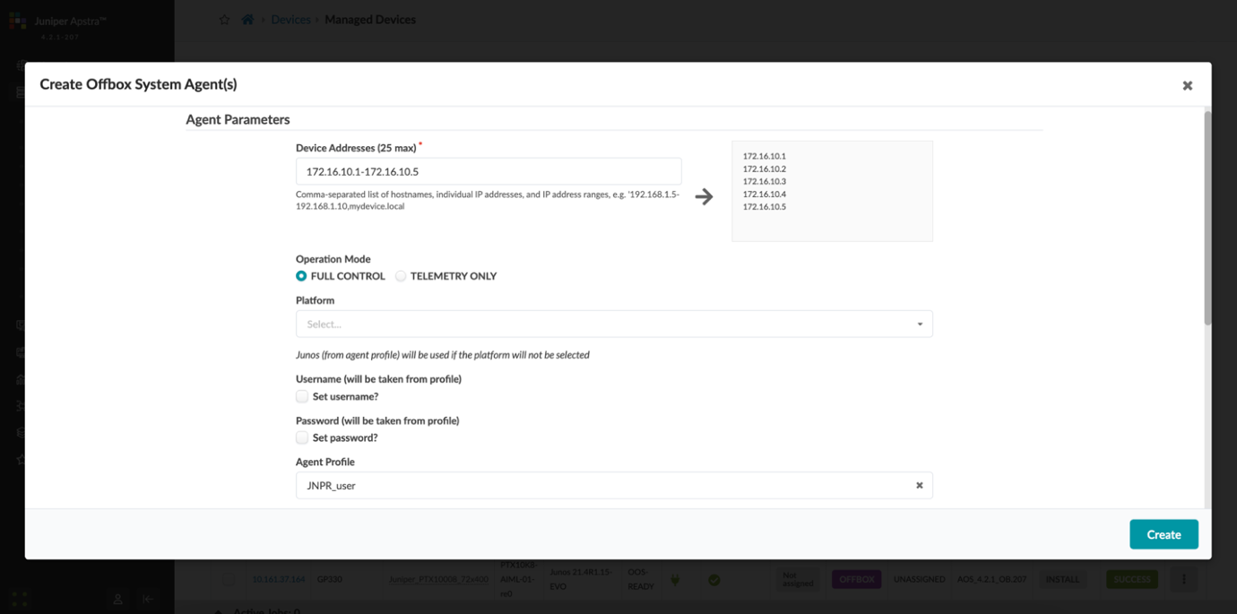Select FULL CONTROL operation mode
The width and height of the screenshot is (1237, 614).
[x=302, y=276]
